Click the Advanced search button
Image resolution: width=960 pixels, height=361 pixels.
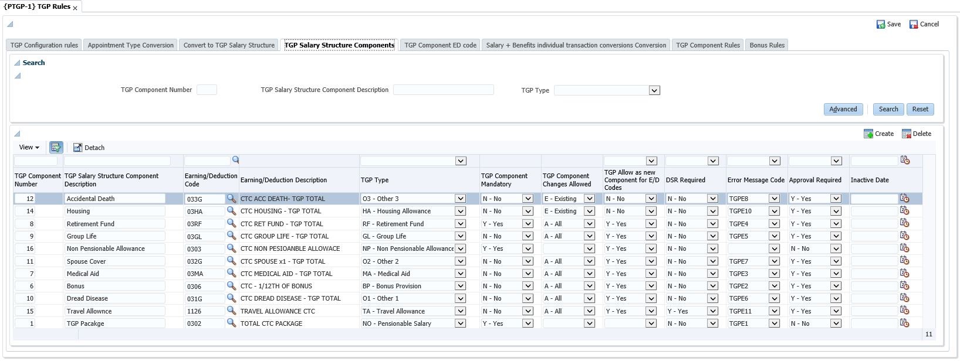[843, 109]
